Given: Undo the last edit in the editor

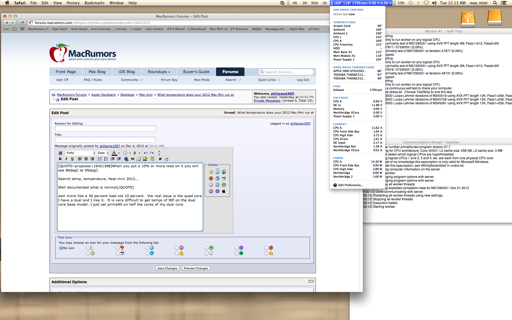Looking at the screenshot, I should coord(146,153).
